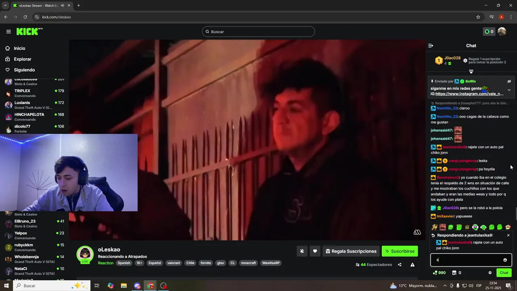
Task: Focus the Buscar search field
Action: point(258,32)
